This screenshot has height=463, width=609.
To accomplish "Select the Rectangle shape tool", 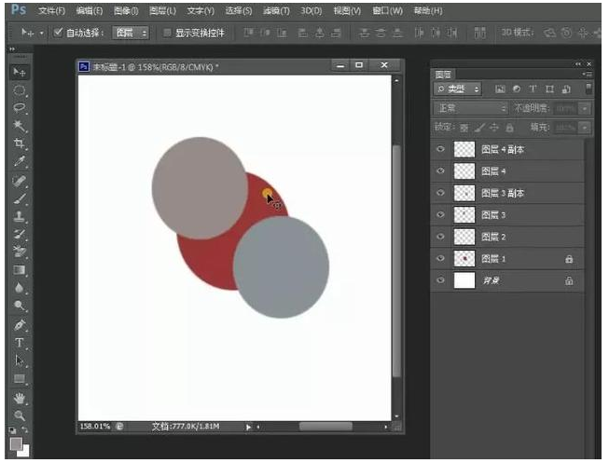I will pyautogui.click(x=19, y=378).
